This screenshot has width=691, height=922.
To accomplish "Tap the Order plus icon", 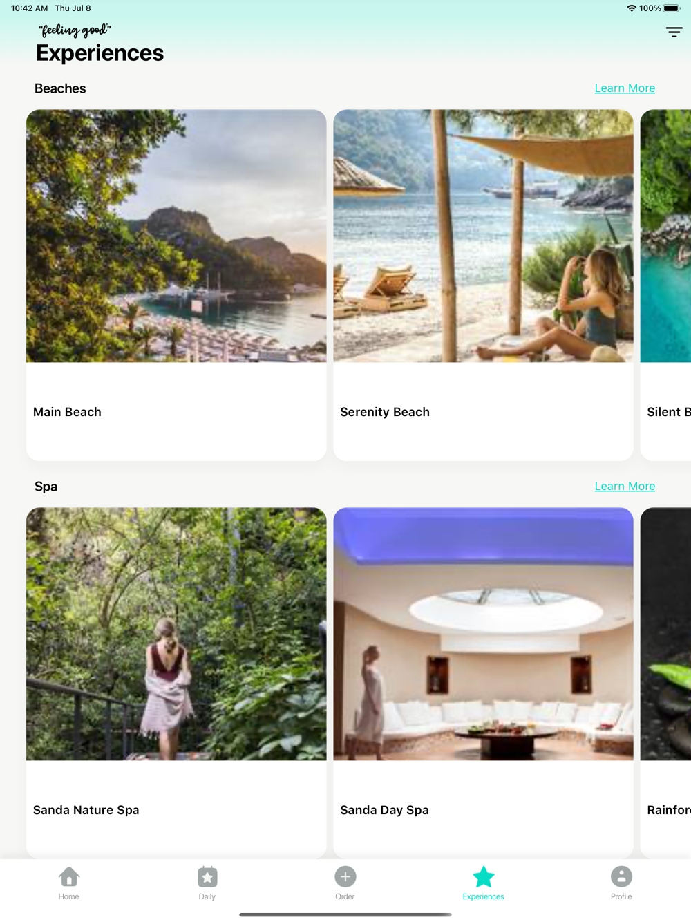I will coord(345,876).
